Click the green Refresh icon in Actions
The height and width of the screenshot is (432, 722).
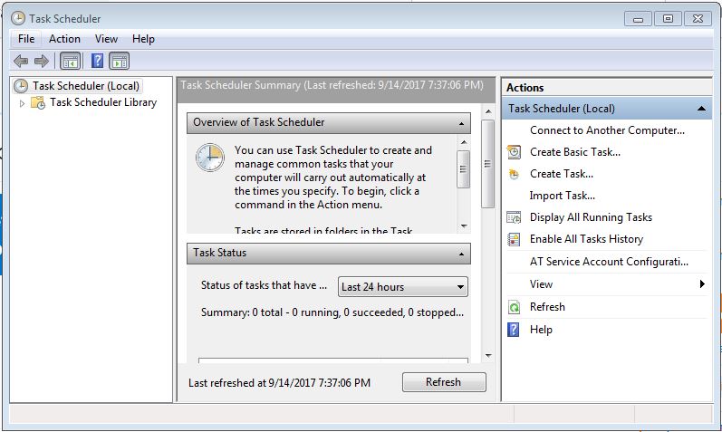[x=514, y=307]
